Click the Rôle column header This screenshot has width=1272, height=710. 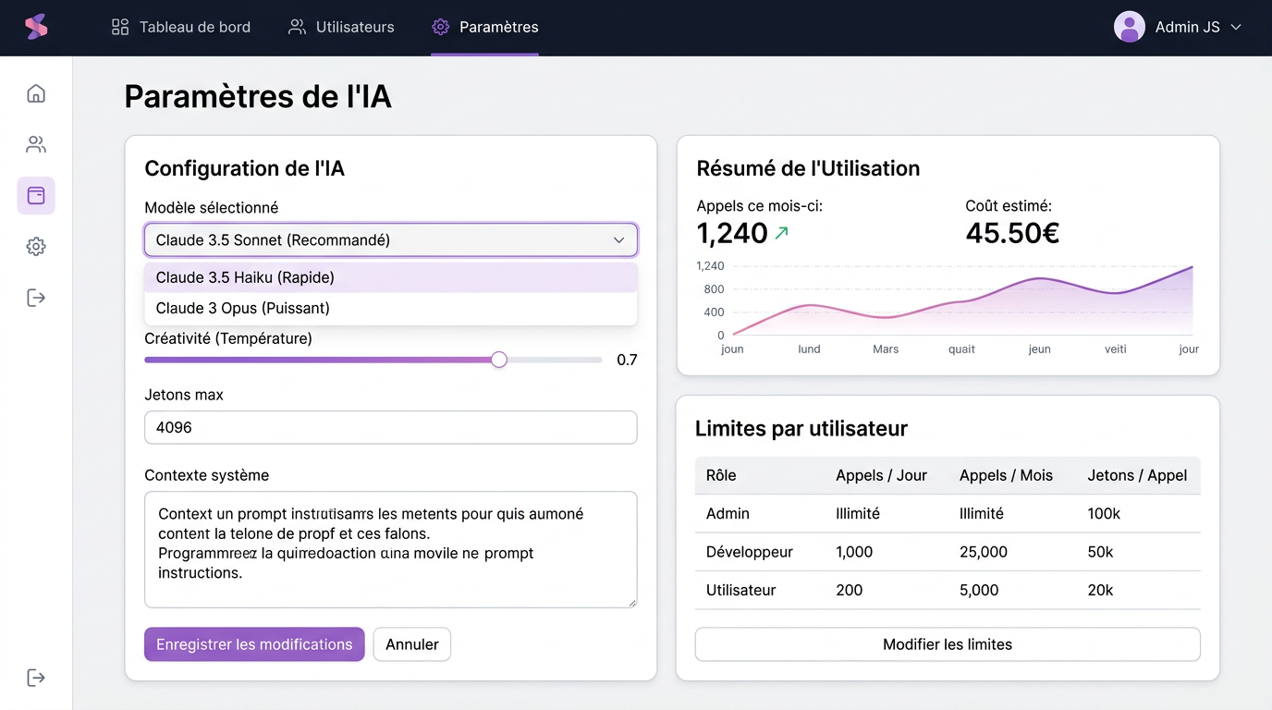pos(721,475)
